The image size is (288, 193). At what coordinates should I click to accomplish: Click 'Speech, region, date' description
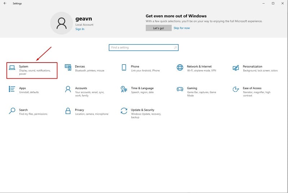(x=142, y=92)
